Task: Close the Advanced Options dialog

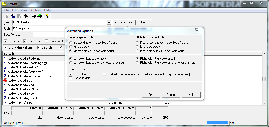Action: pos(196,30)
